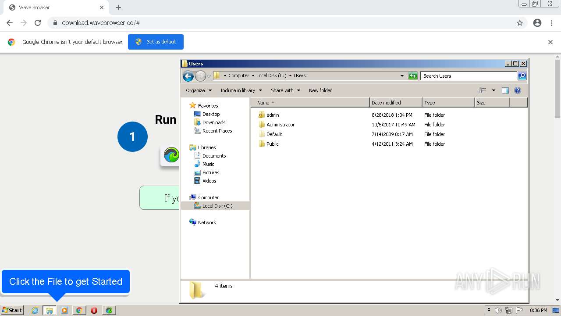This screenshot has width=561, height=316.
Task: Open the view options dropdown arrow
Action: pos(494,90)
